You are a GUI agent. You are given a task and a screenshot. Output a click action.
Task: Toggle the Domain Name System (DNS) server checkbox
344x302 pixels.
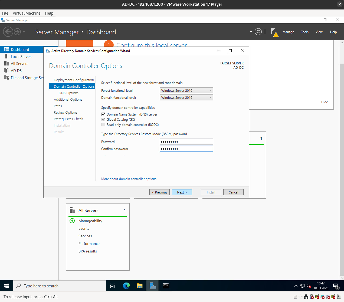pos(103,114)
